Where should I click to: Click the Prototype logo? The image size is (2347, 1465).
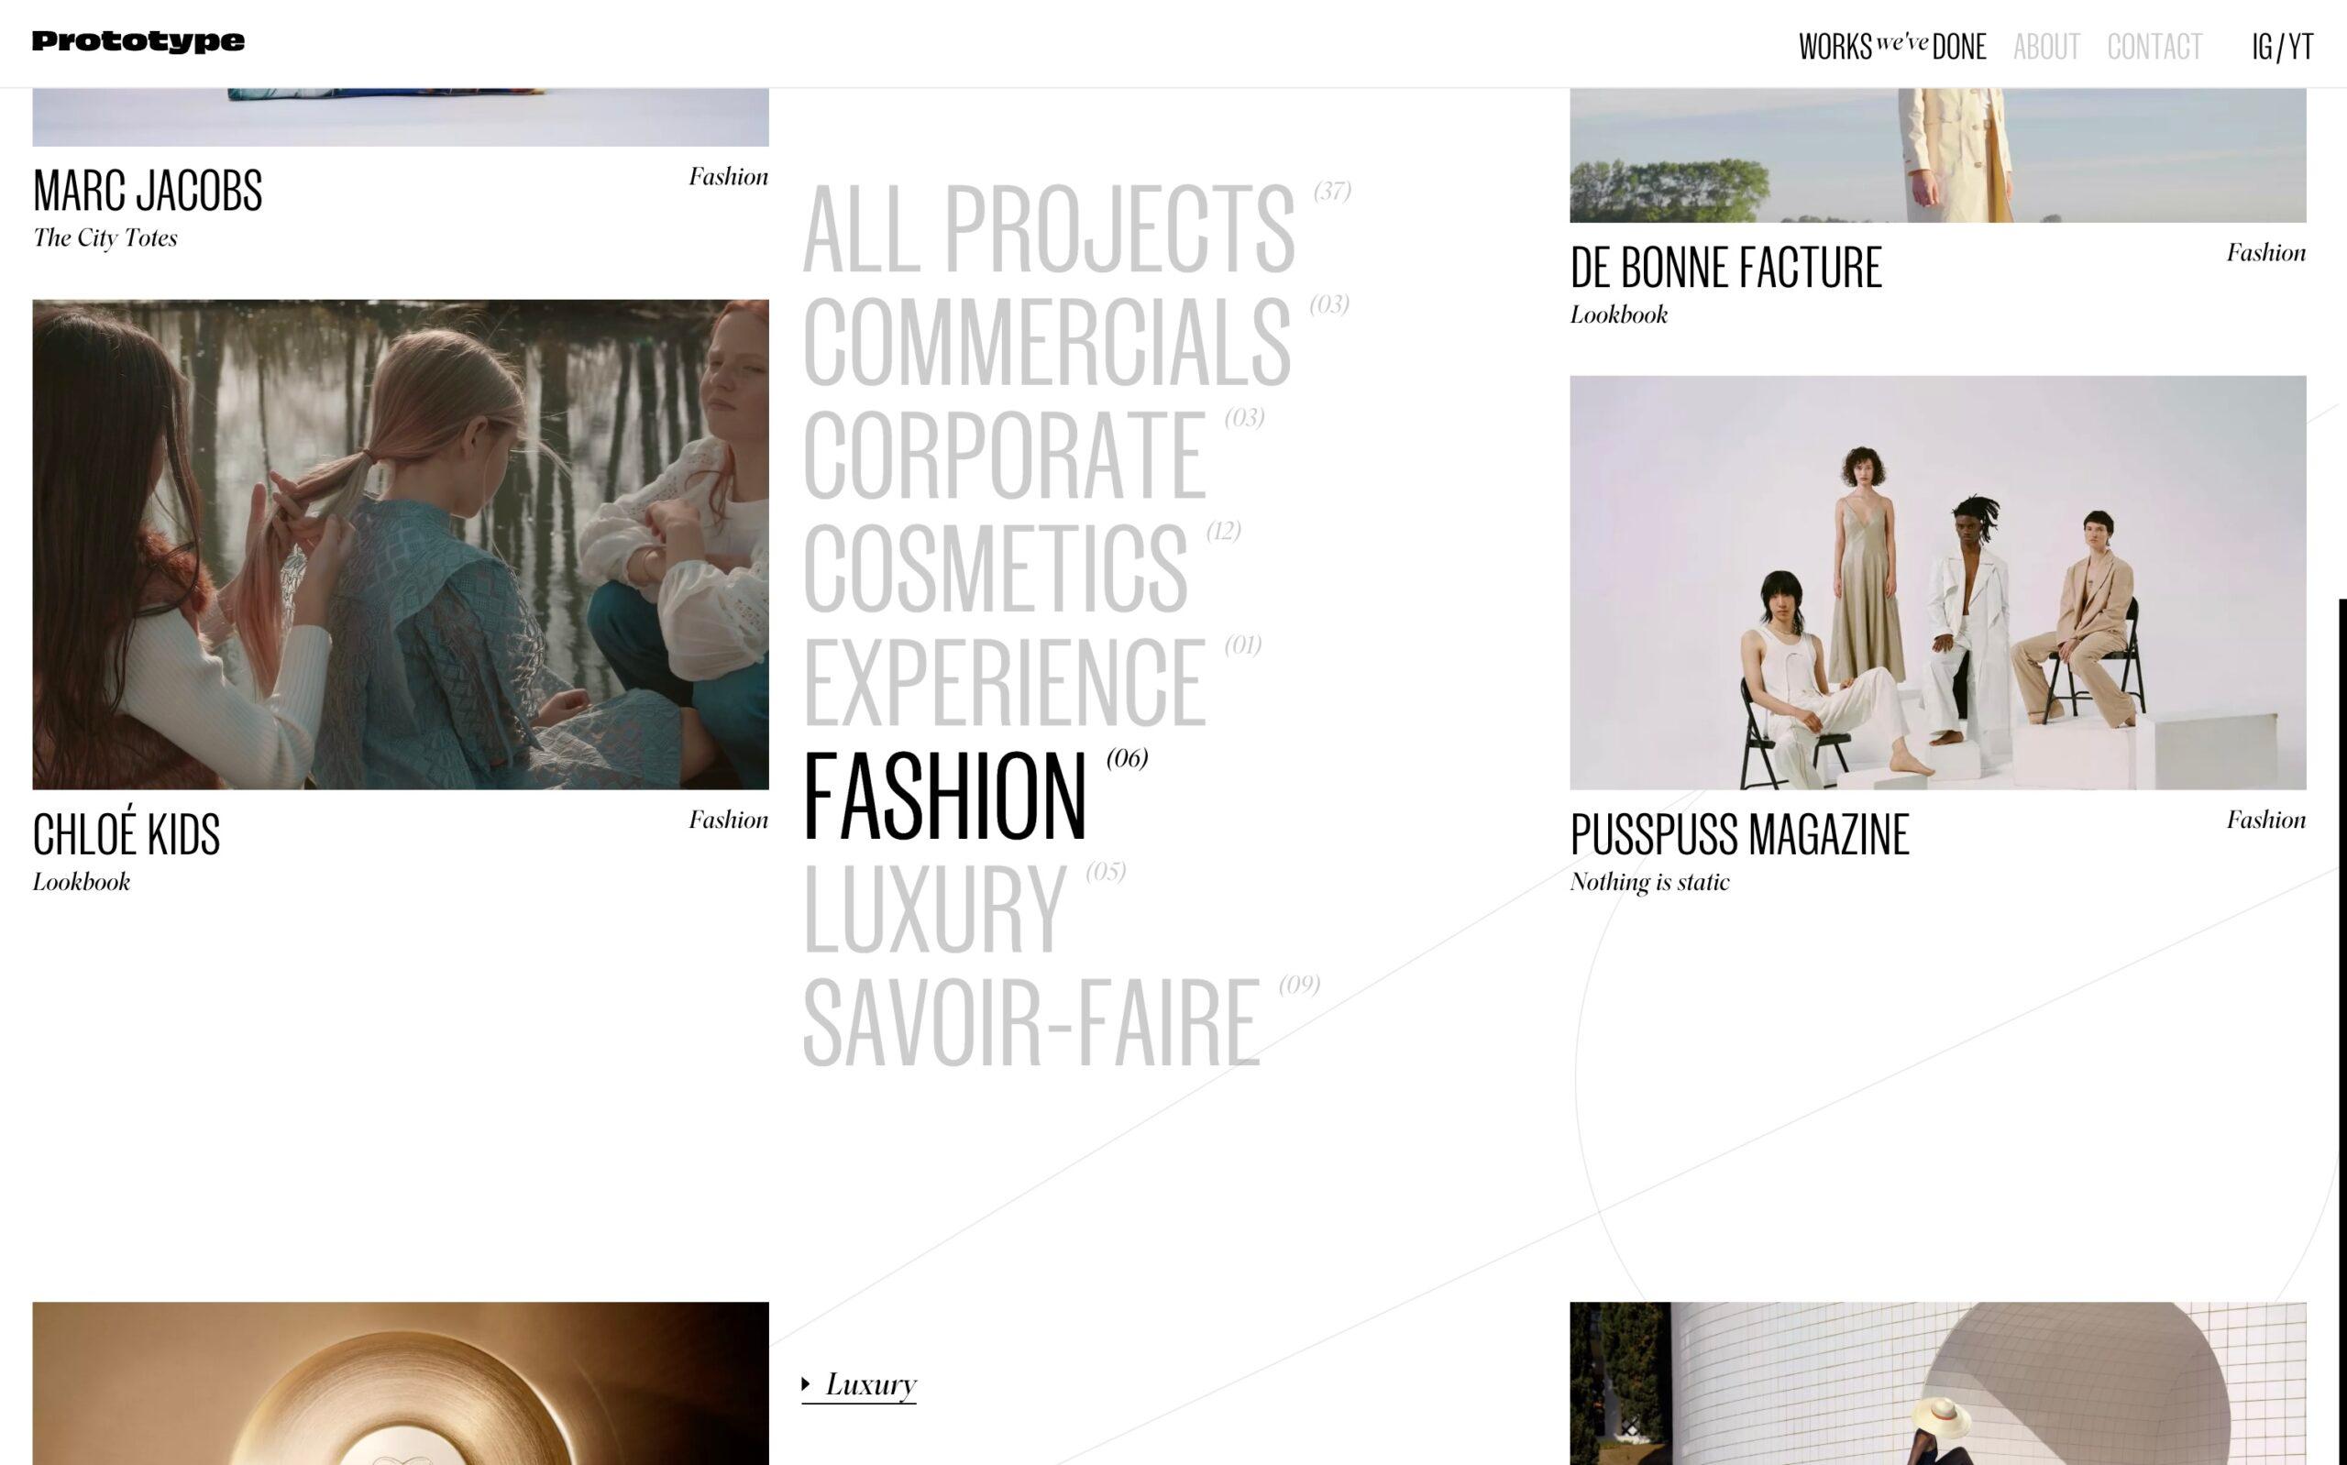coord(138,41)
